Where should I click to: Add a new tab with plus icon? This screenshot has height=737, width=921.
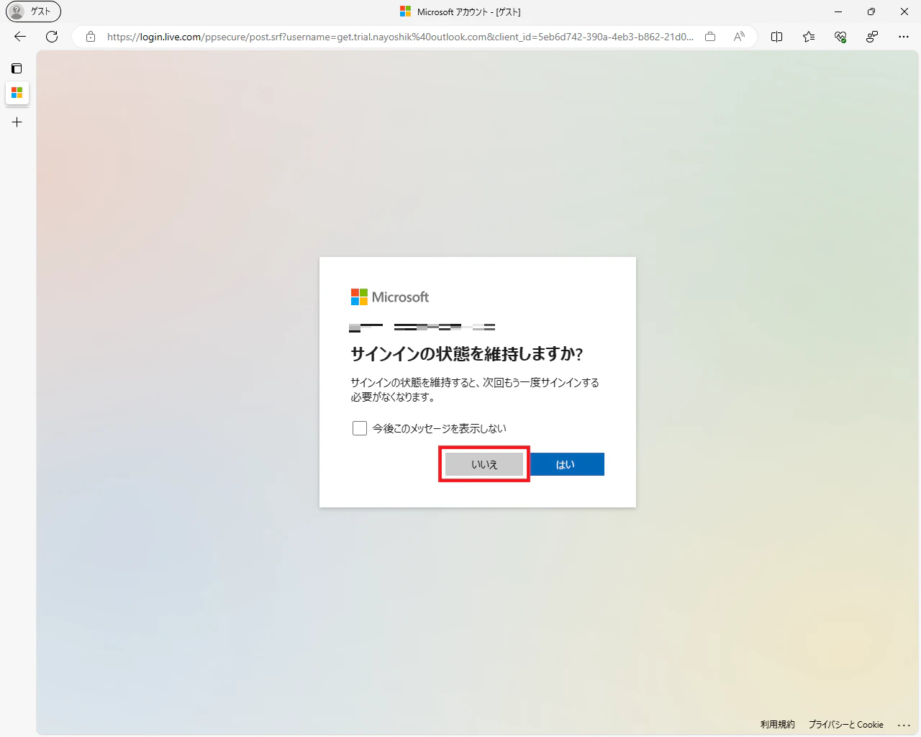(17, 122)
